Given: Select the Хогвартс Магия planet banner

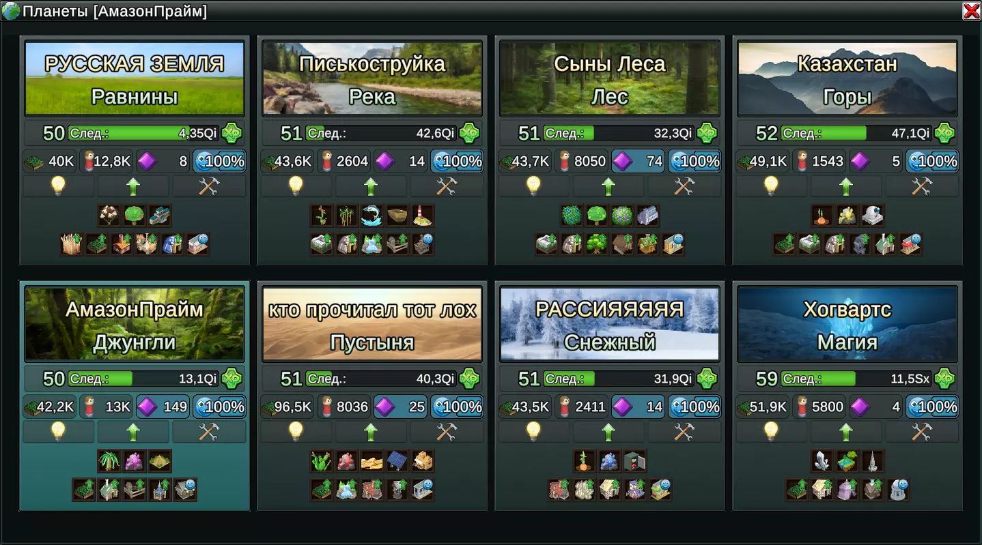Looking at the screenshot, I should coord(847,324).
